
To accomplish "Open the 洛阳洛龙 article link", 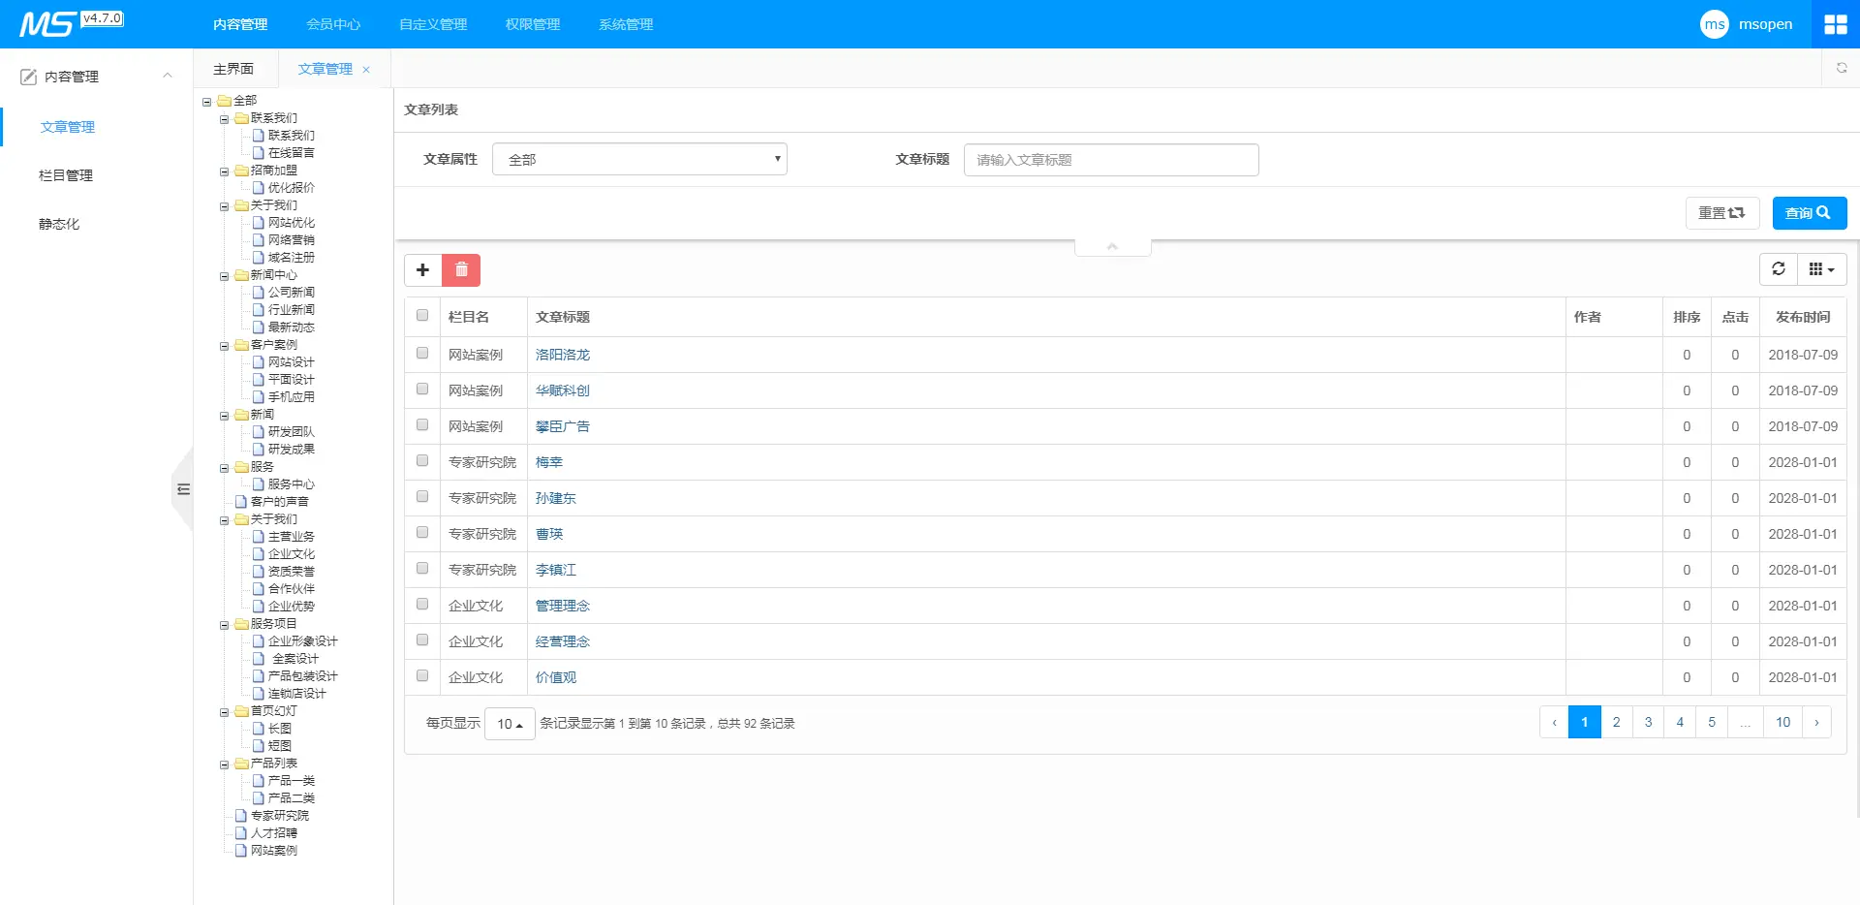I will tap(563, 355).
